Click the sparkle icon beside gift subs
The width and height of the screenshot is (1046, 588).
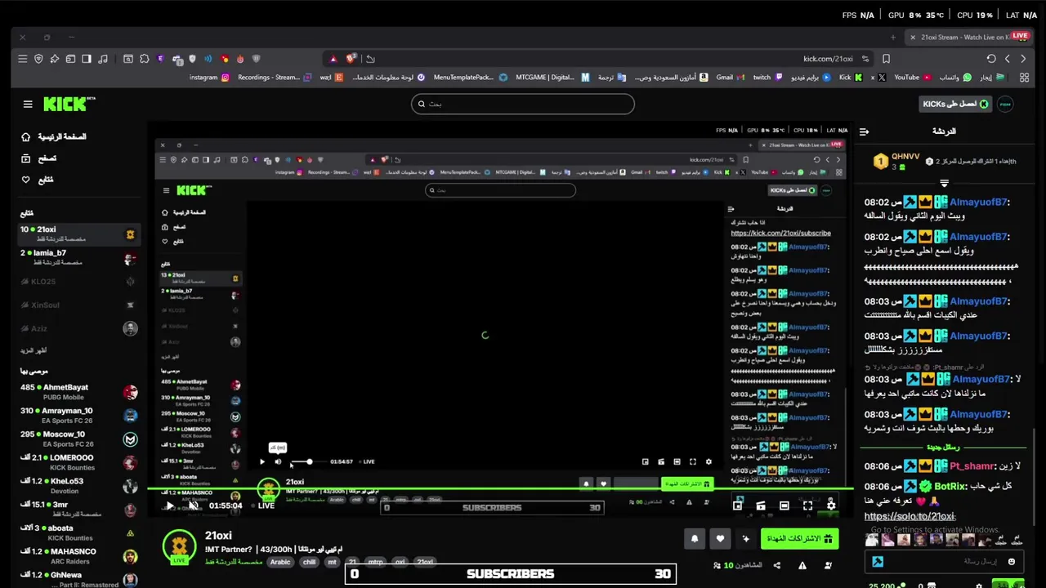(x=745, y=538)
